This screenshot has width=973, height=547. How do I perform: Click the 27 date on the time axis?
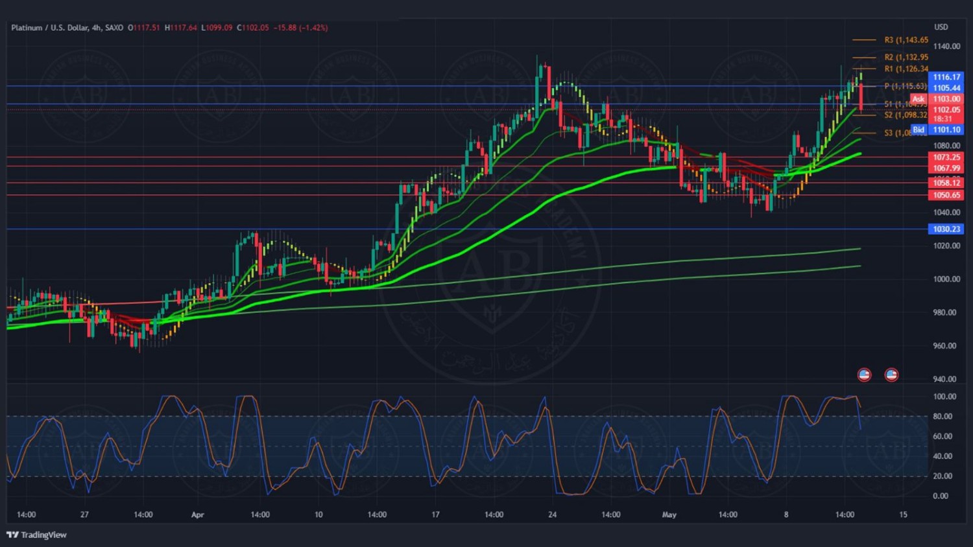(84, 515)
